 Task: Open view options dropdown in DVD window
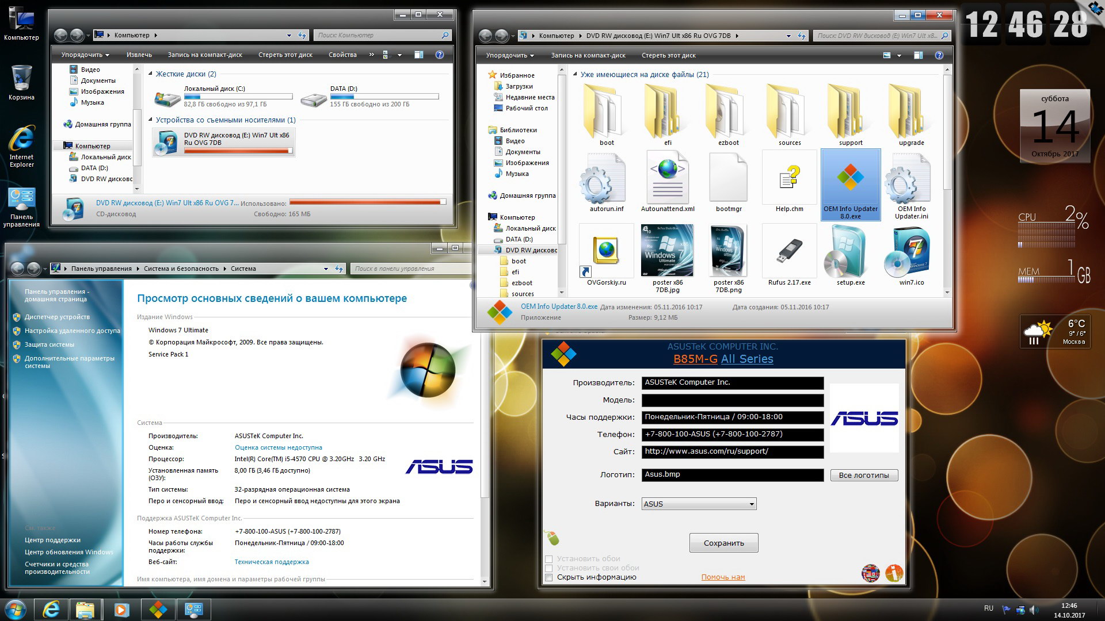[899, 55]
